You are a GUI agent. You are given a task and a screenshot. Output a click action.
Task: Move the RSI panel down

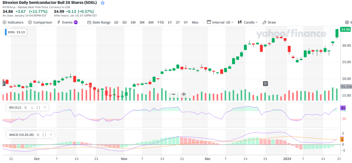click(32, 107)
